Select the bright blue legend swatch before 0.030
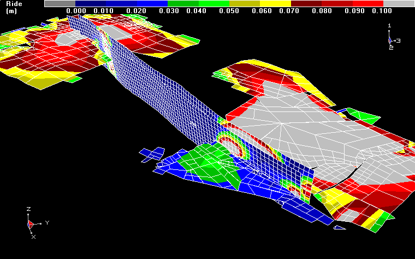Image resolution: width=415 pixels, height=259 pixels. click(152, 3)
